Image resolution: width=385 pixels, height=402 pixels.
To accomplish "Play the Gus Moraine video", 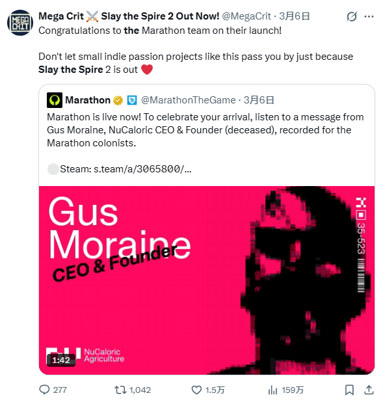I will 207,280.
